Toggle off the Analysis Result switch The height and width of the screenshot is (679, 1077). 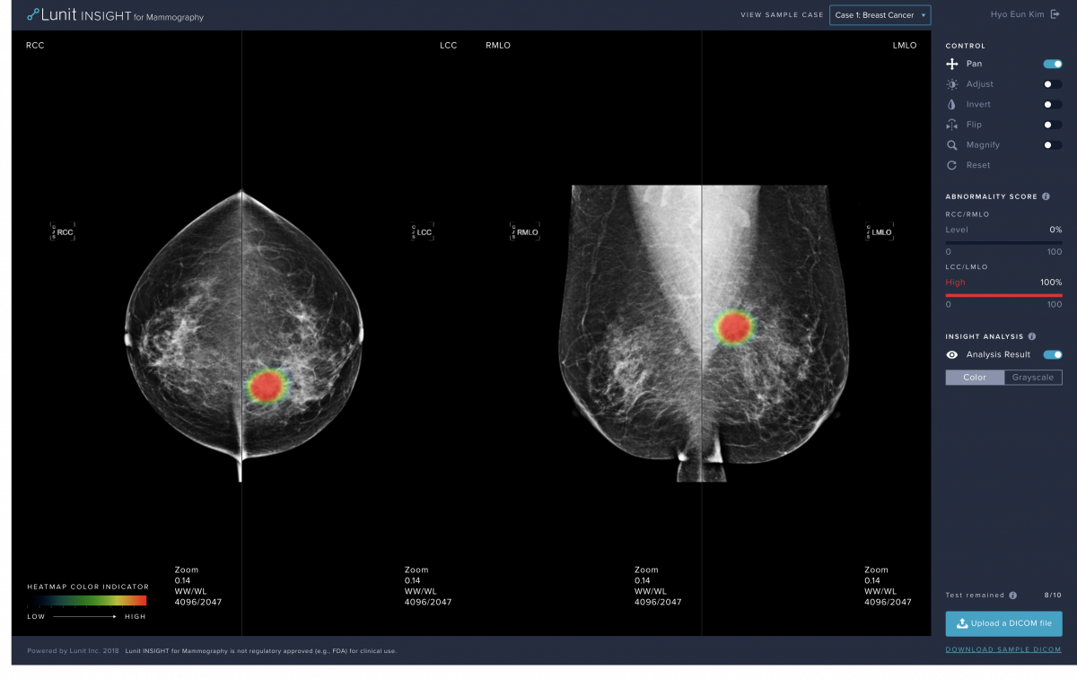1053,354
